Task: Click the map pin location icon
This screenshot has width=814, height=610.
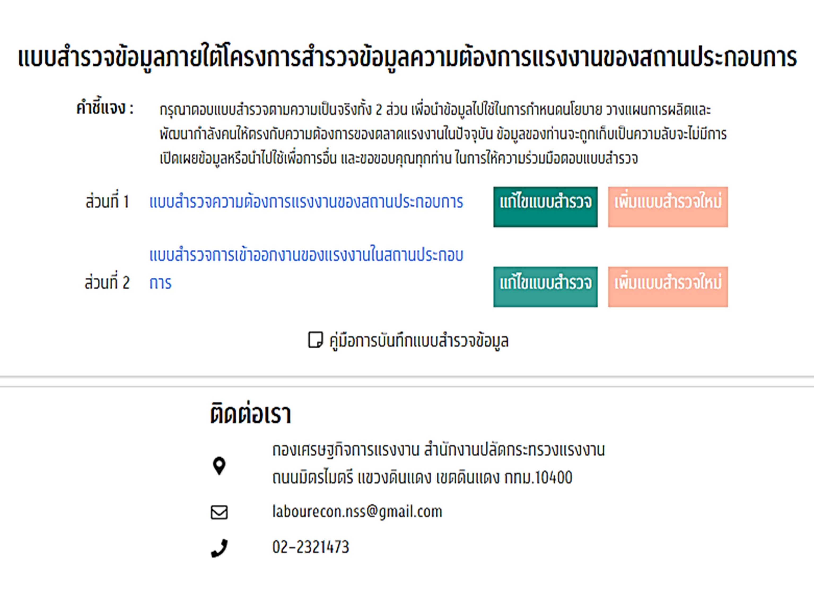Action: pos(219,466)
